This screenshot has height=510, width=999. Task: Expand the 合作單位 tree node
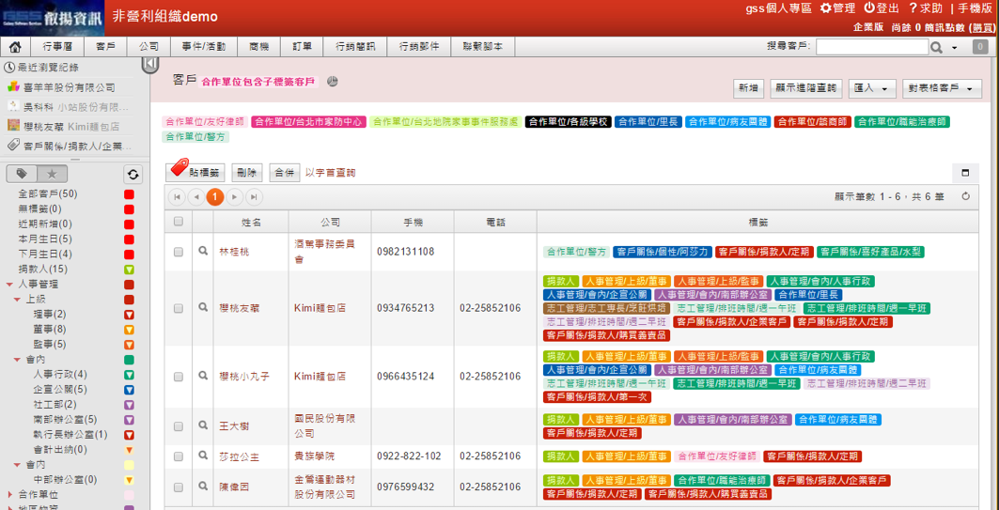[10, 494]
